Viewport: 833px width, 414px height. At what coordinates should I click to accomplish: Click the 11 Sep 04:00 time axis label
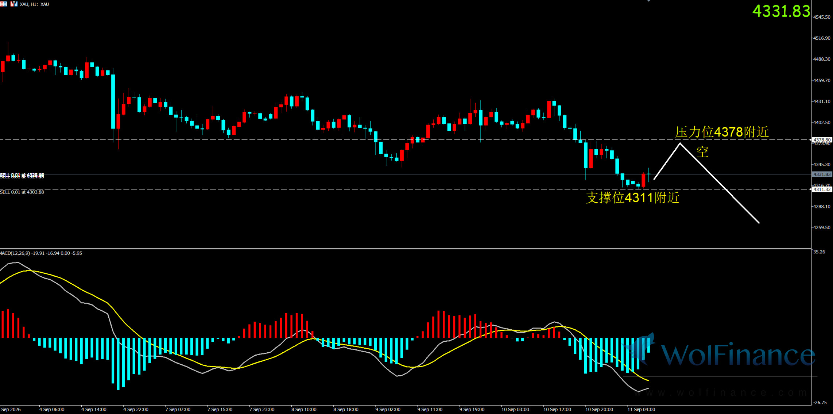click(x=641, y=409)
